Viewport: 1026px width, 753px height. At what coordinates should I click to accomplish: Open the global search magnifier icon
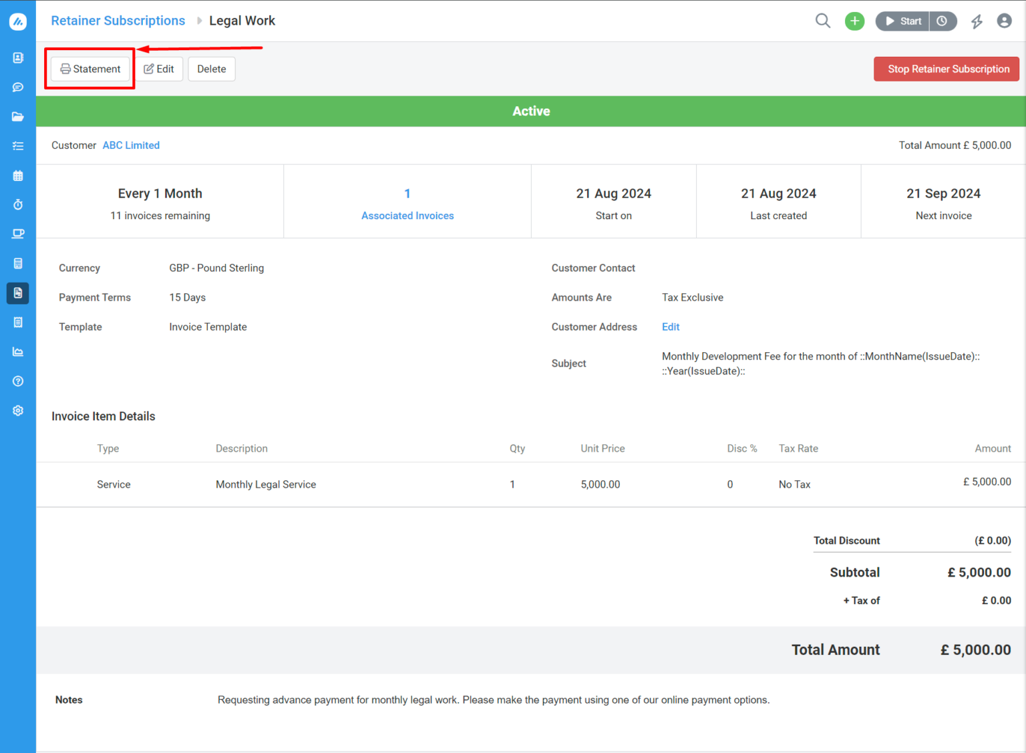pyautogui.click(x=823, y=21)
